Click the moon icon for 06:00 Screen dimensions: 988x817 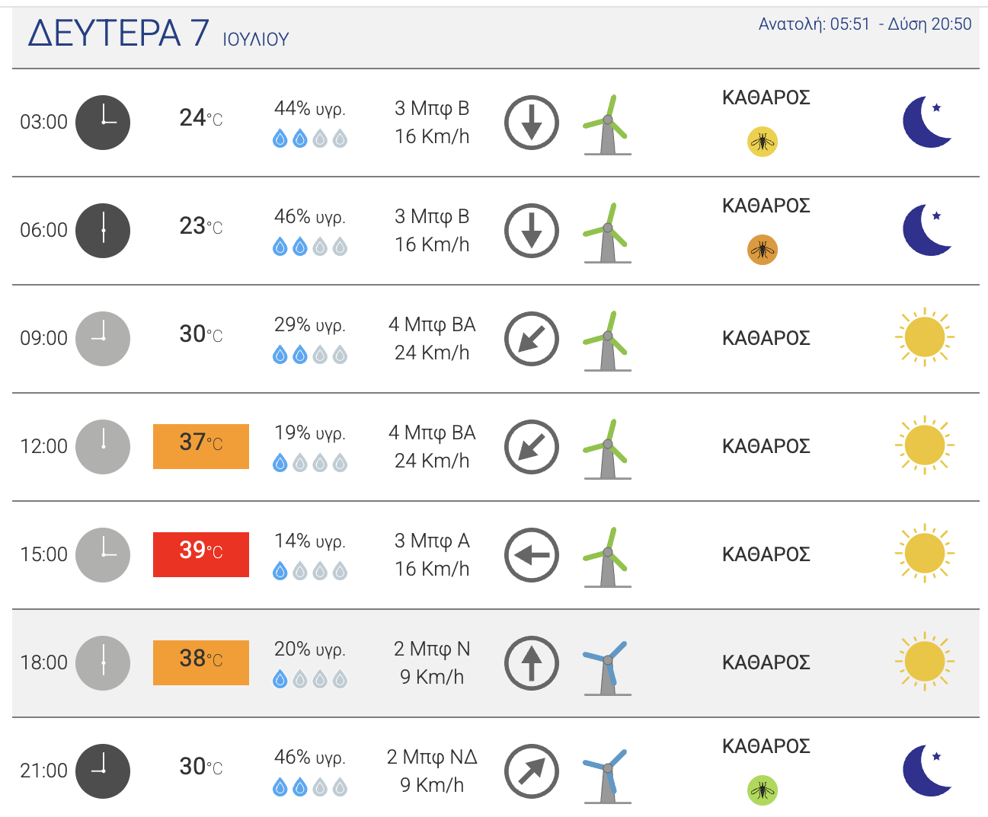coord(926,230)
